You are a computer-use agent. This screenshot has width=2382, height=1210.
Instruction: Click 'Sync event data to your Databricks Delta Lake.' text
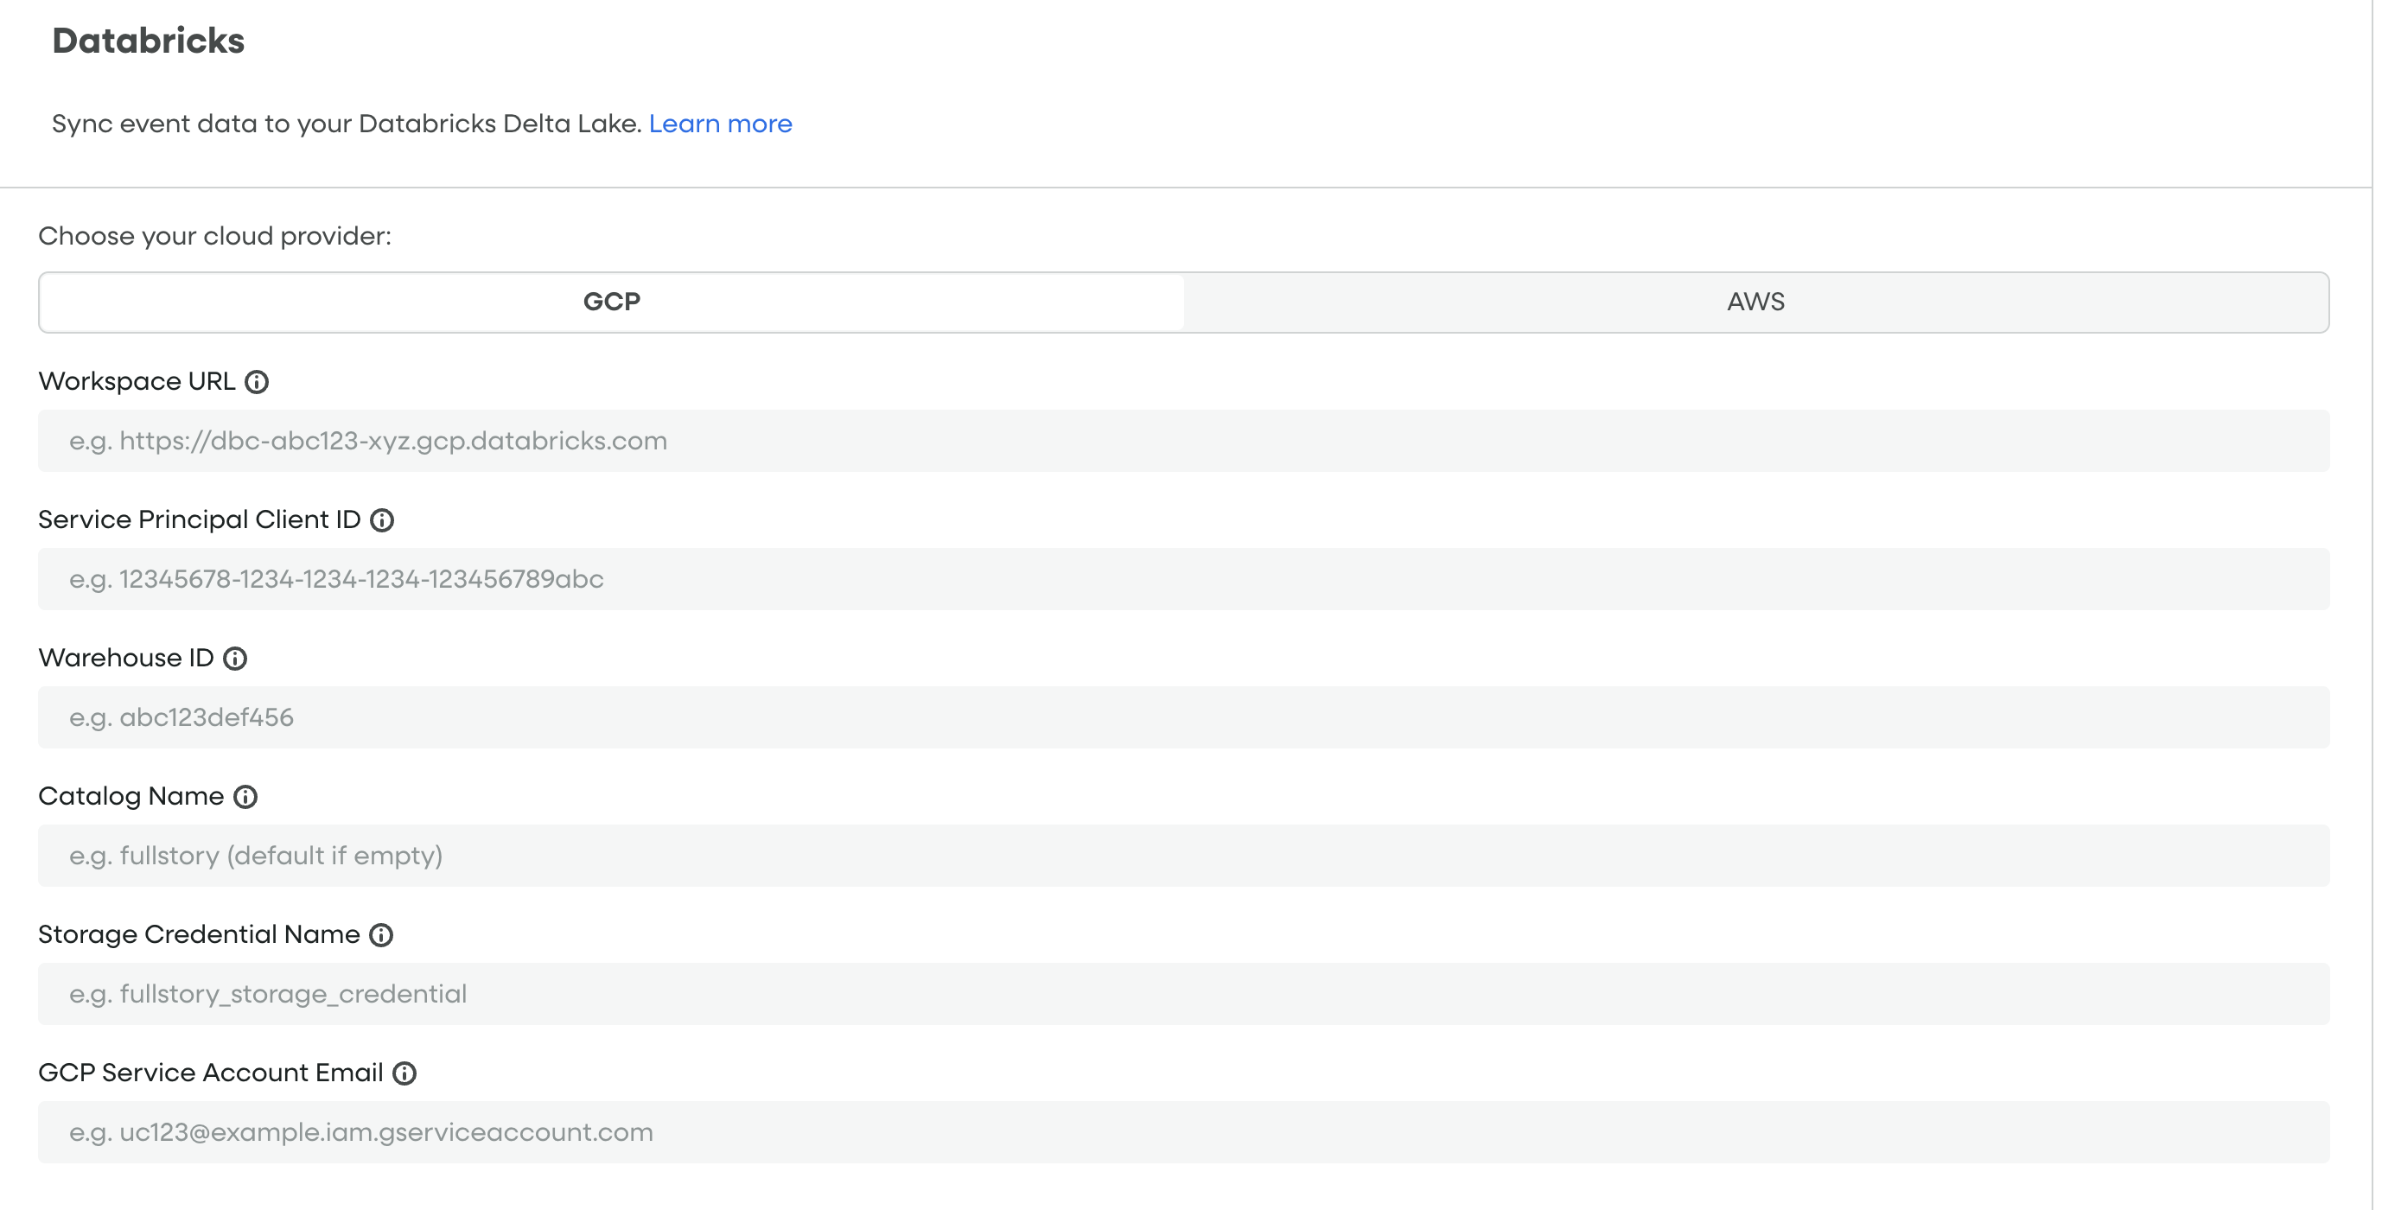[347, 124]
